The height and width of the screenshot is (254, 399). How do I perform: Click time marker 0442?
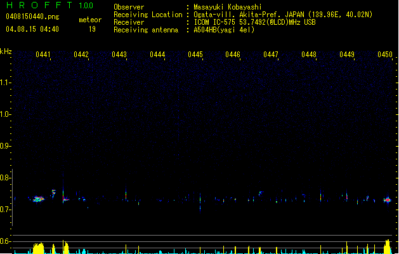click(81, 55)
